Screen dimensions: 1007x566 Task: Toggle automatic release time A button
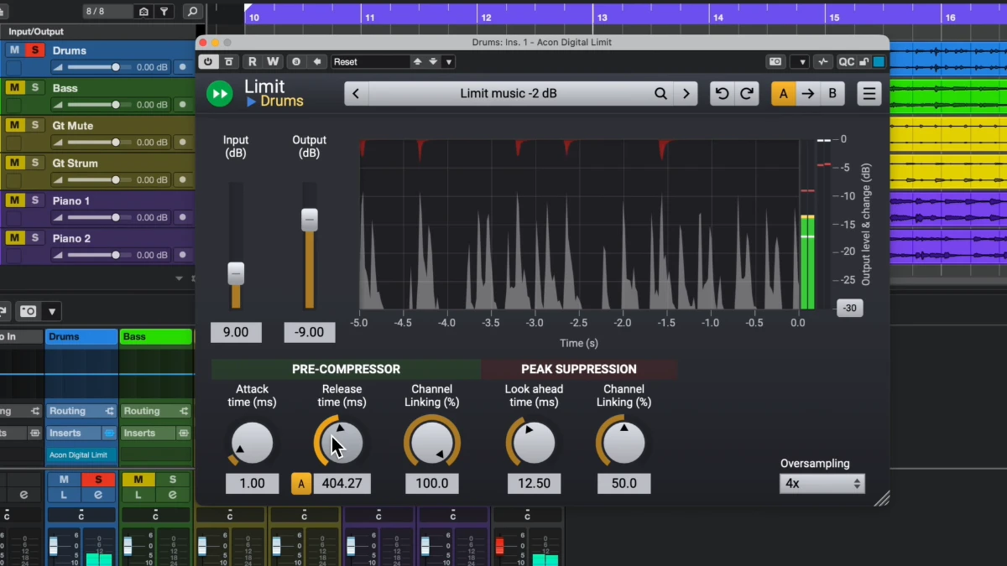(x=300, y=483)
